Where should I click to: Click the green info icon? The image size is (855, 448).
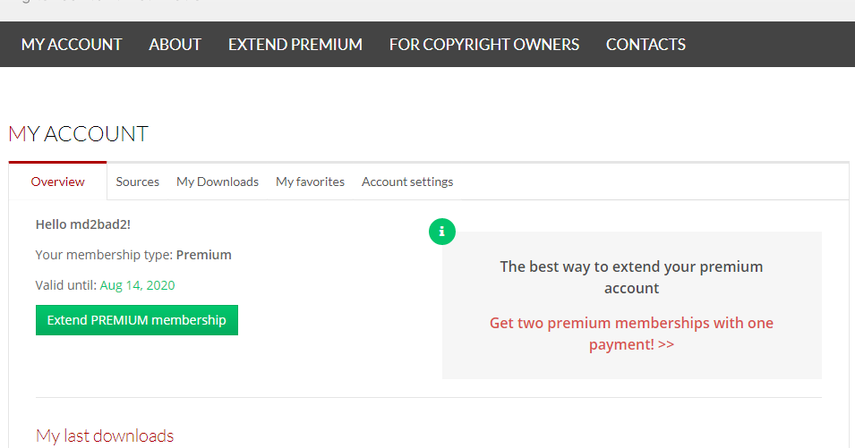(442, 232)
